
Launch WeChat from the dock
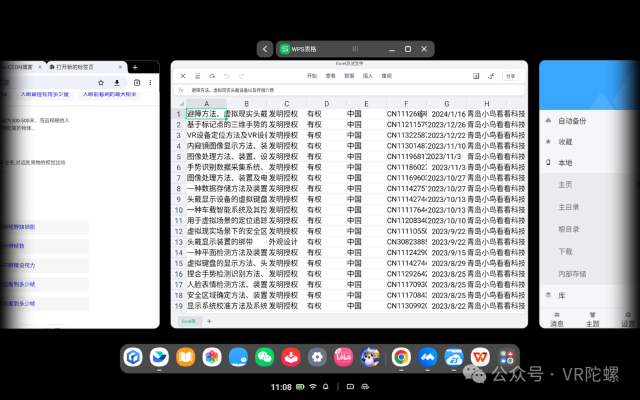264,357
